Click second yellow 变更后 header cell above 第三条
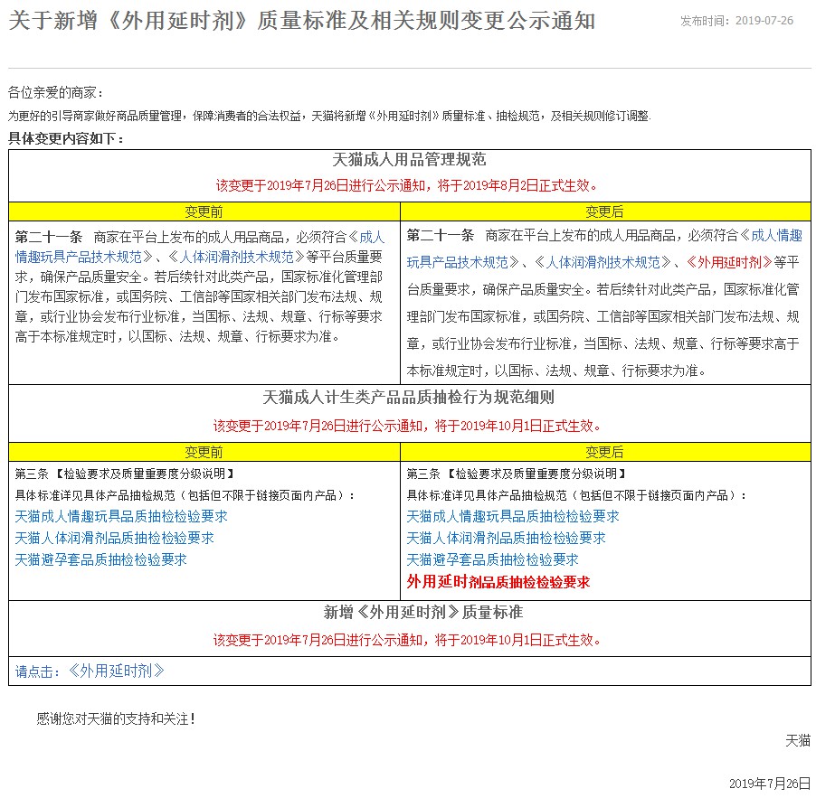Viewport: 816px width, 798px height. [x=605, y=452]
